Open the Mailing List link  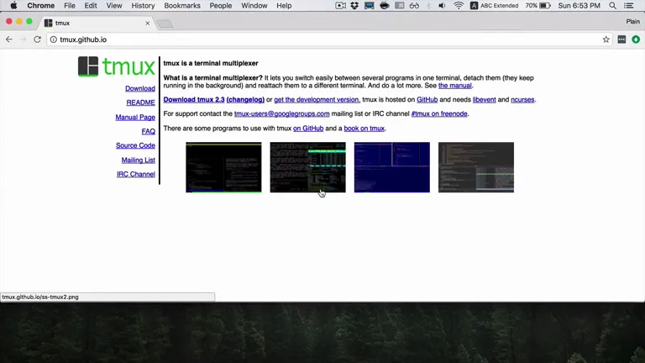tap(139, 160)
